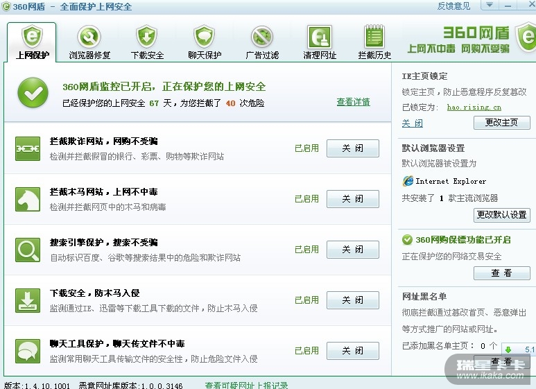The image size is (536, 389).
Task: Click the 聊天工具保护，聊天传文件不中毒 heading
Action: coord(117,343)
